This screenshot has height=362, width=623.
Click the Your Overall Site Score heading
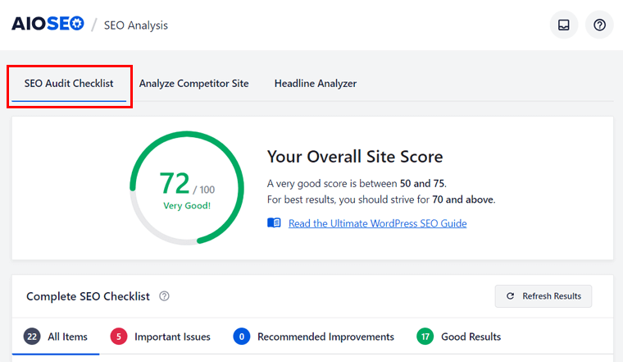pyautogui.click(x=355, y=157)
